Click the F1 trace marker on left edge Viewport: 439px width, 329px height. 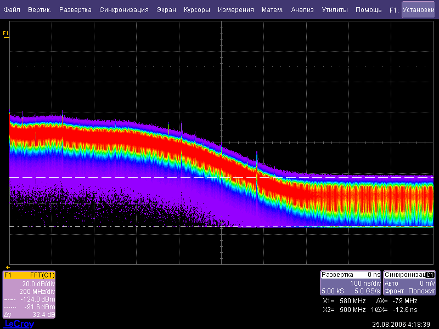[6, 35]
